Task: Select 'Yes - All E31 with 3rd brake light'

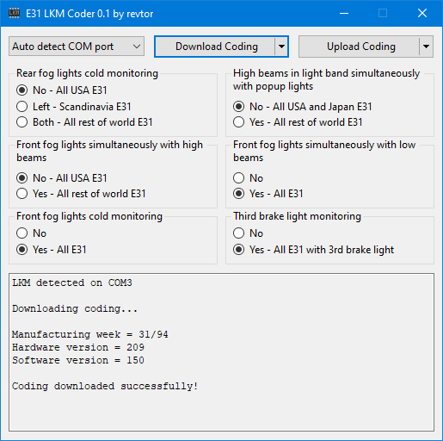Action: tap(314, 250)
